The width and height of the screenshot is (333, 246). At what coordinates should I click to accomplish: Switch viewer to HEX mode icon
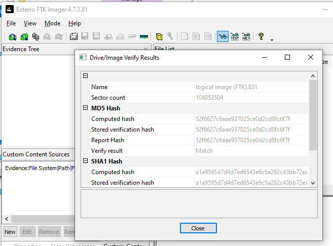click(246, 36)
